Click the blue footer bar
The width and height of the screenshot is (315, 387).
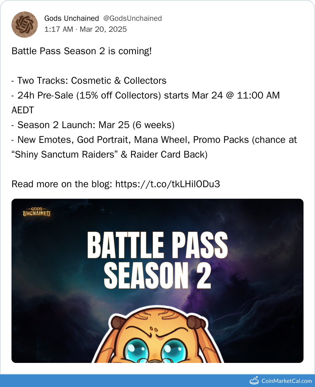point(157,381)
